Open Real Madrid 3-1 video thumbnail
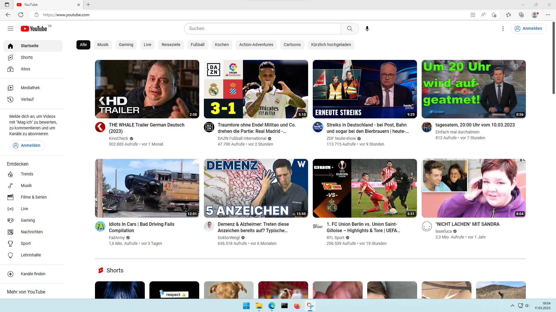 256,89
